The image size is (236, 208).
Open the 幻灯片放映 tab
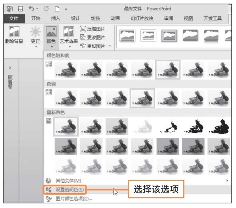pyautogui.click(x=142, y=18)
